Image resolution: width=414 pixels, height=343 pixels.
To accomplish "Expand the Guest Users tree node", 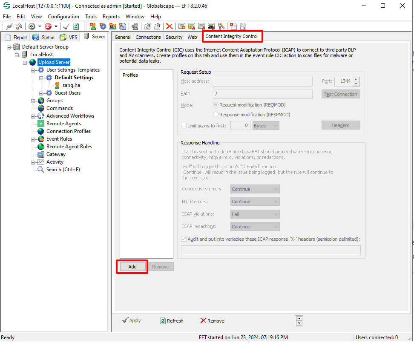I will tap(41, 93).
